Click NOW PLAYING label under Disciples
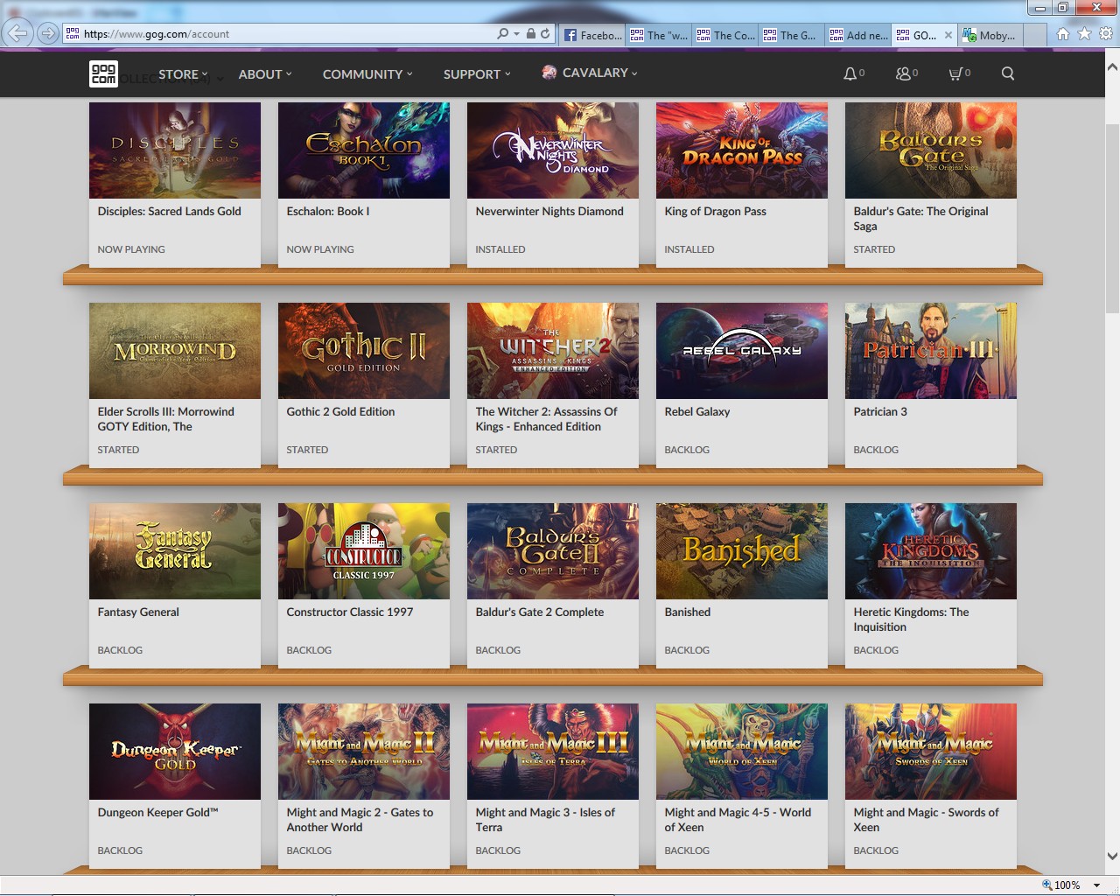Viewport: 1120px width, 896px height. coord(131,249)
